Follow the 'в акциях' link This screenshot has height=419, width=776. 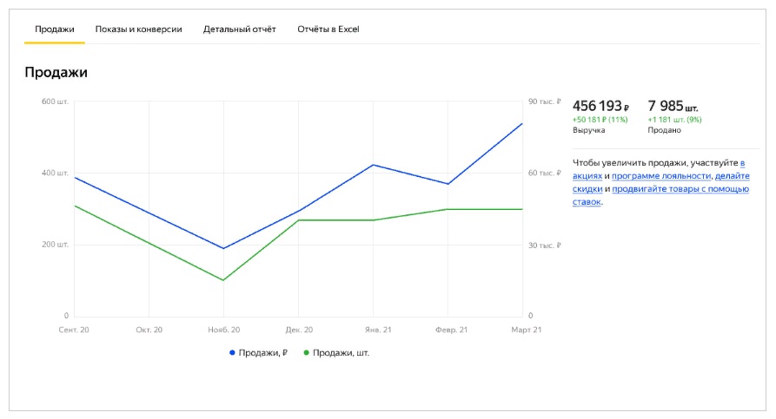click(x=742, y=162)
